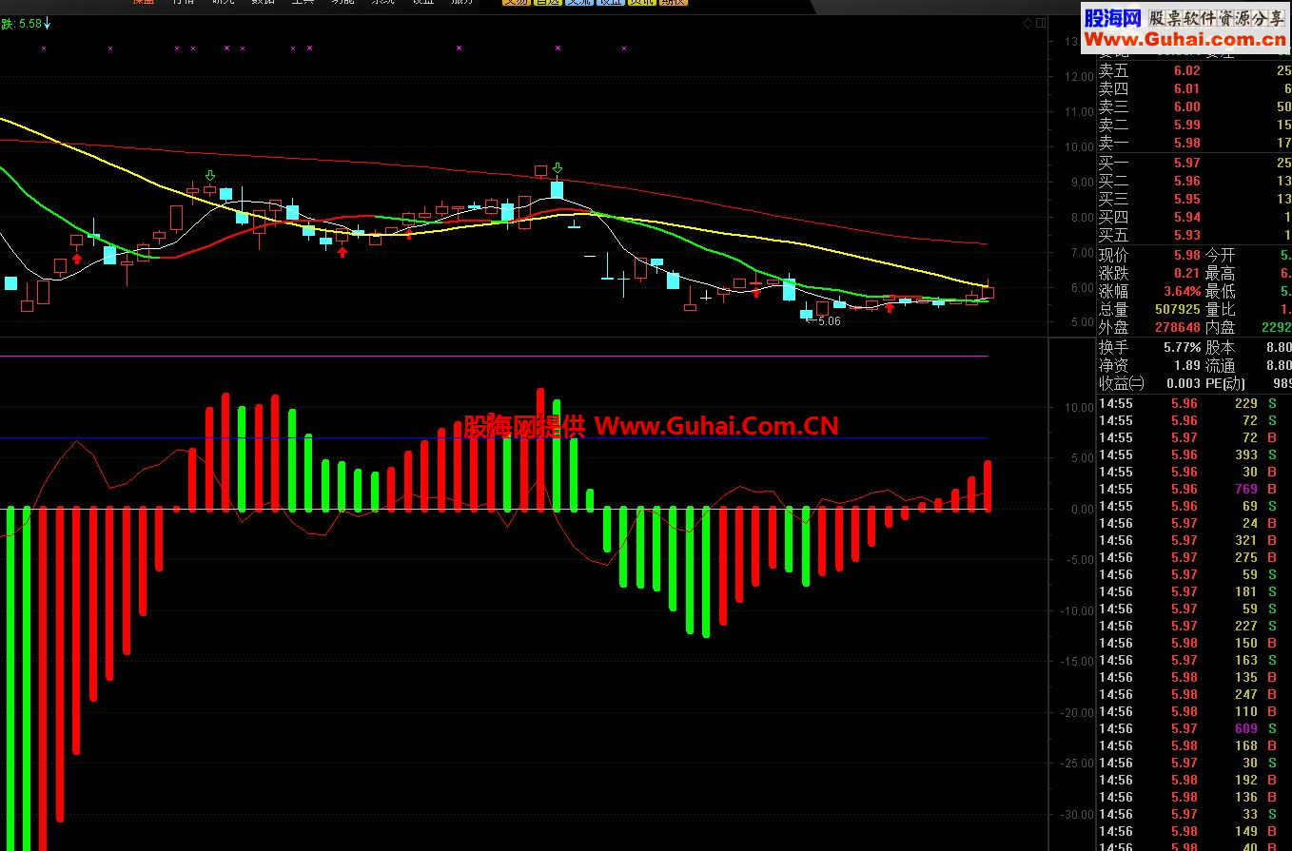Click the 涨跌 value 0.21
Image resolution: width=1292 pixels, height=851 pixels.
coord(1186,273)
